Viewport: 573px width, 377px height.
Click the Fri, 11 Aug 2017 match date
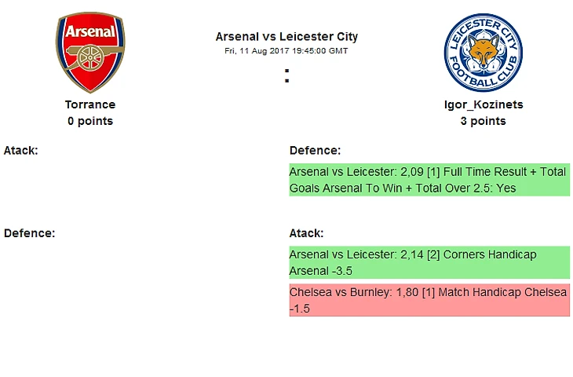coord(286,50)
